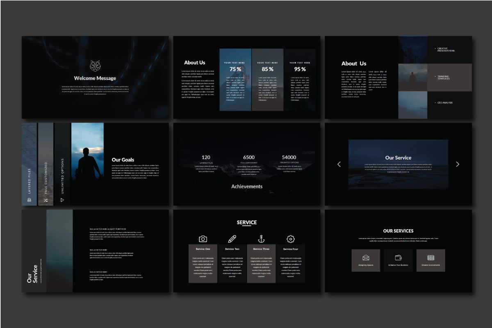Click the icon below LAYERED FILES strip
This screenshot has width=492, height=328.
coord(30,200)
